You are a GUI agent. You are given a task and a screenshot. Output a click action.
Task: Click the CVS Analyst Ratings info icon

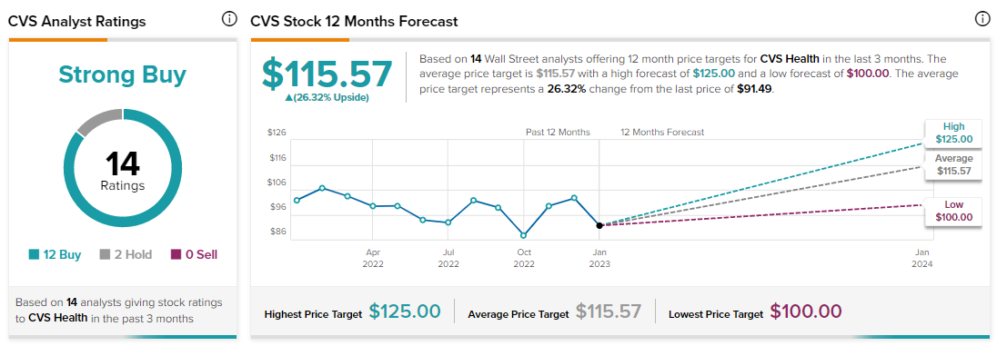[229, 19]
